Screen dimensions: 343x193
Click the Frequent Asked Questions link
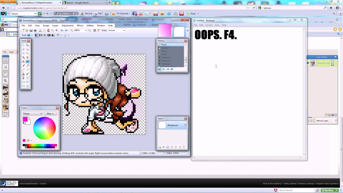(x=327, y=184)
